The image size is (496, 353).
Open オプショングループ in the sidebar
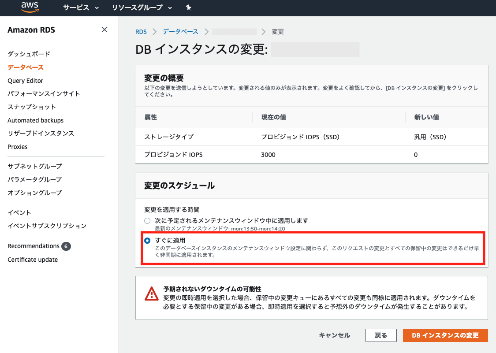pyautogui.click(x=35, y=193)
